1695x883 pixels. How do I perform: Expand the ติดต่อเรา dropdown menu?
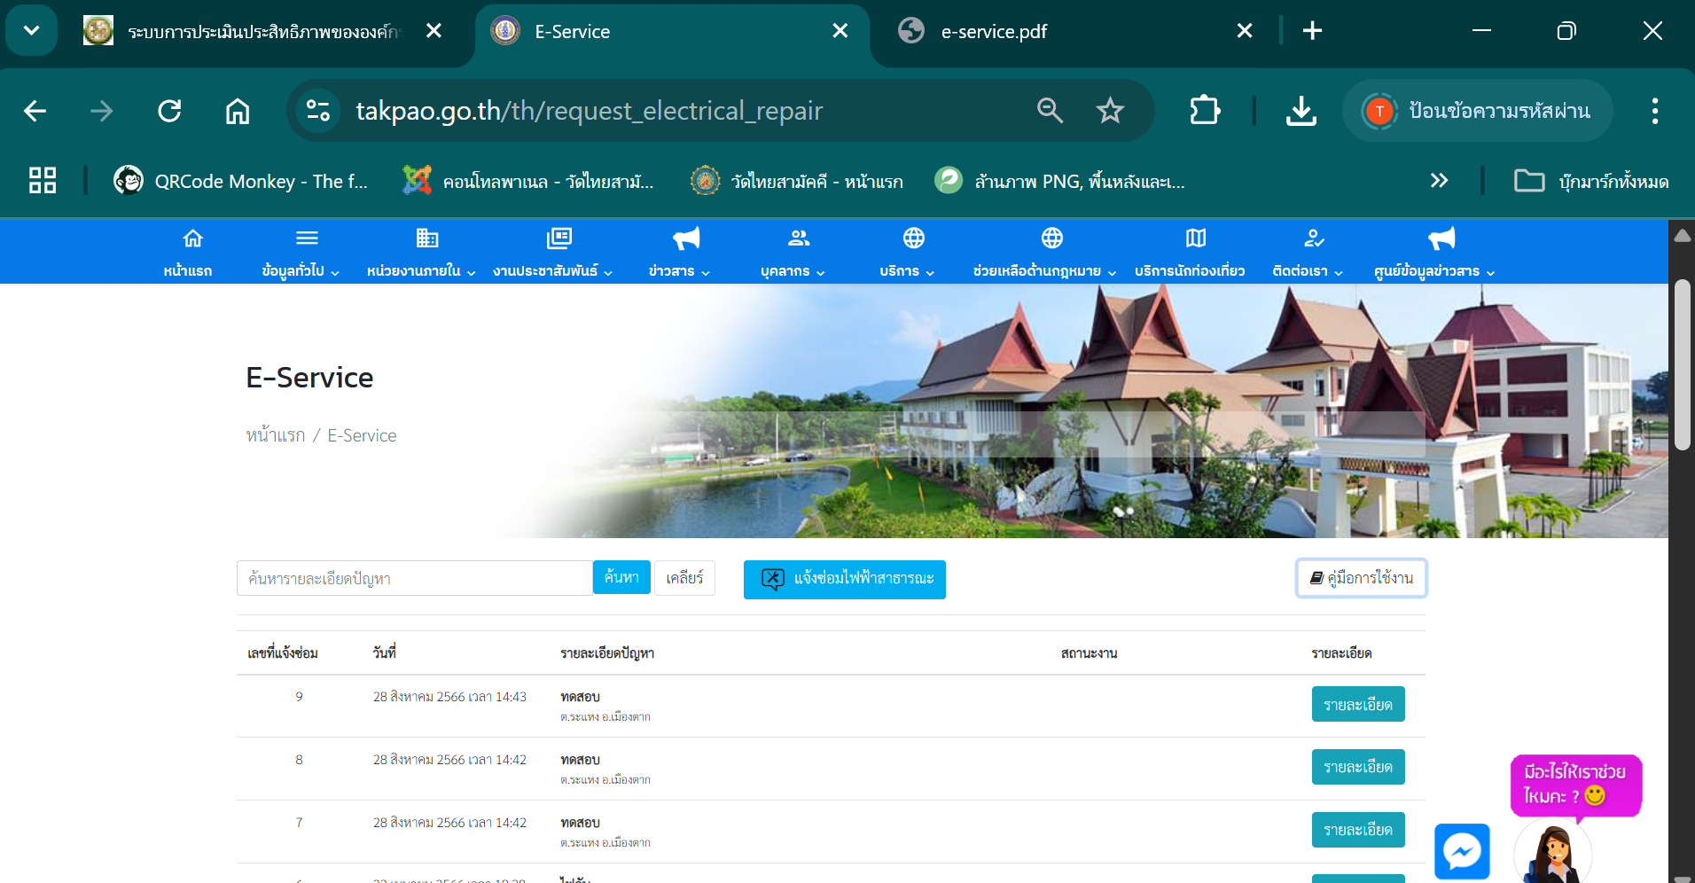point(1308,253)
